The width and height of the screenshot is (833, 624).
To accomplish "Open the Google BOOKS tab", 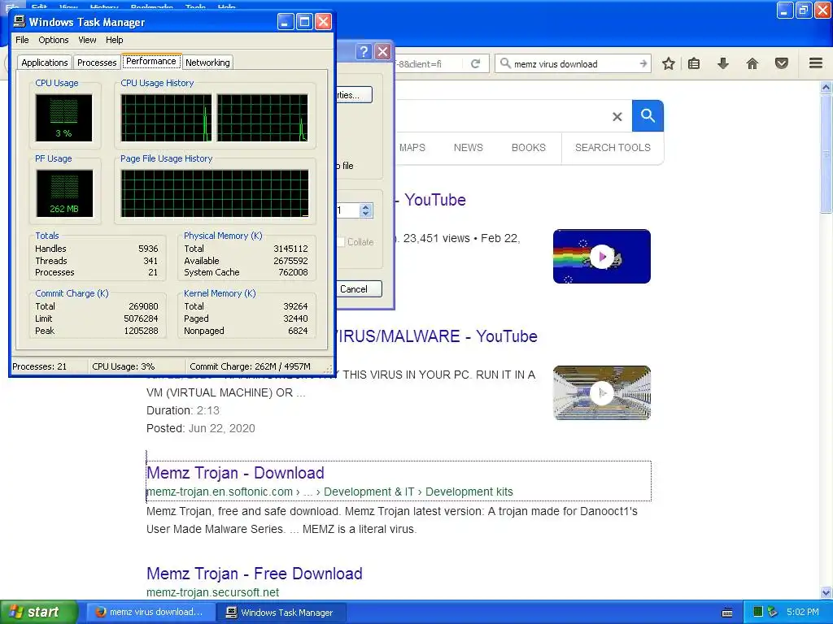I will 529,148.
